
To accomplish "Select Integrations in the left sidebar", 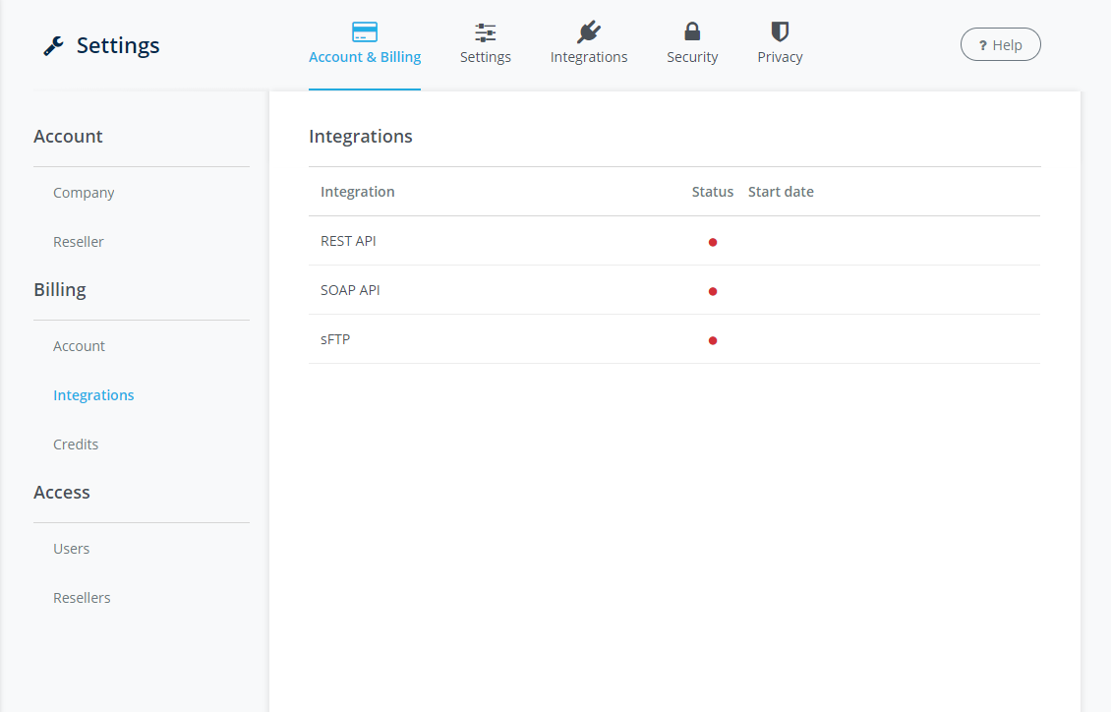I will tap(93, 395).
